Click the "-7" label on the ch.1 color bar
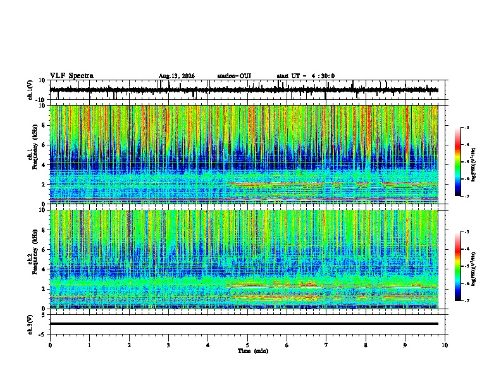Viewport: 501px width, 387px height. pos(467,196)
